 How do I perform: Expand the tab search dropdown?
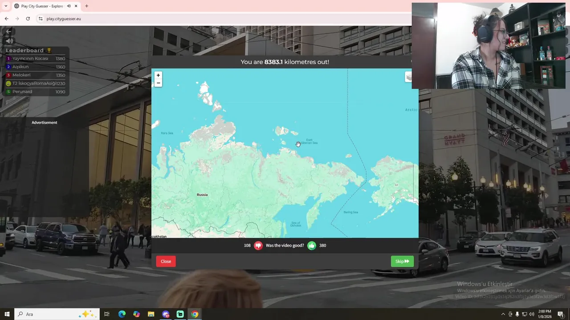coord(5,6)
